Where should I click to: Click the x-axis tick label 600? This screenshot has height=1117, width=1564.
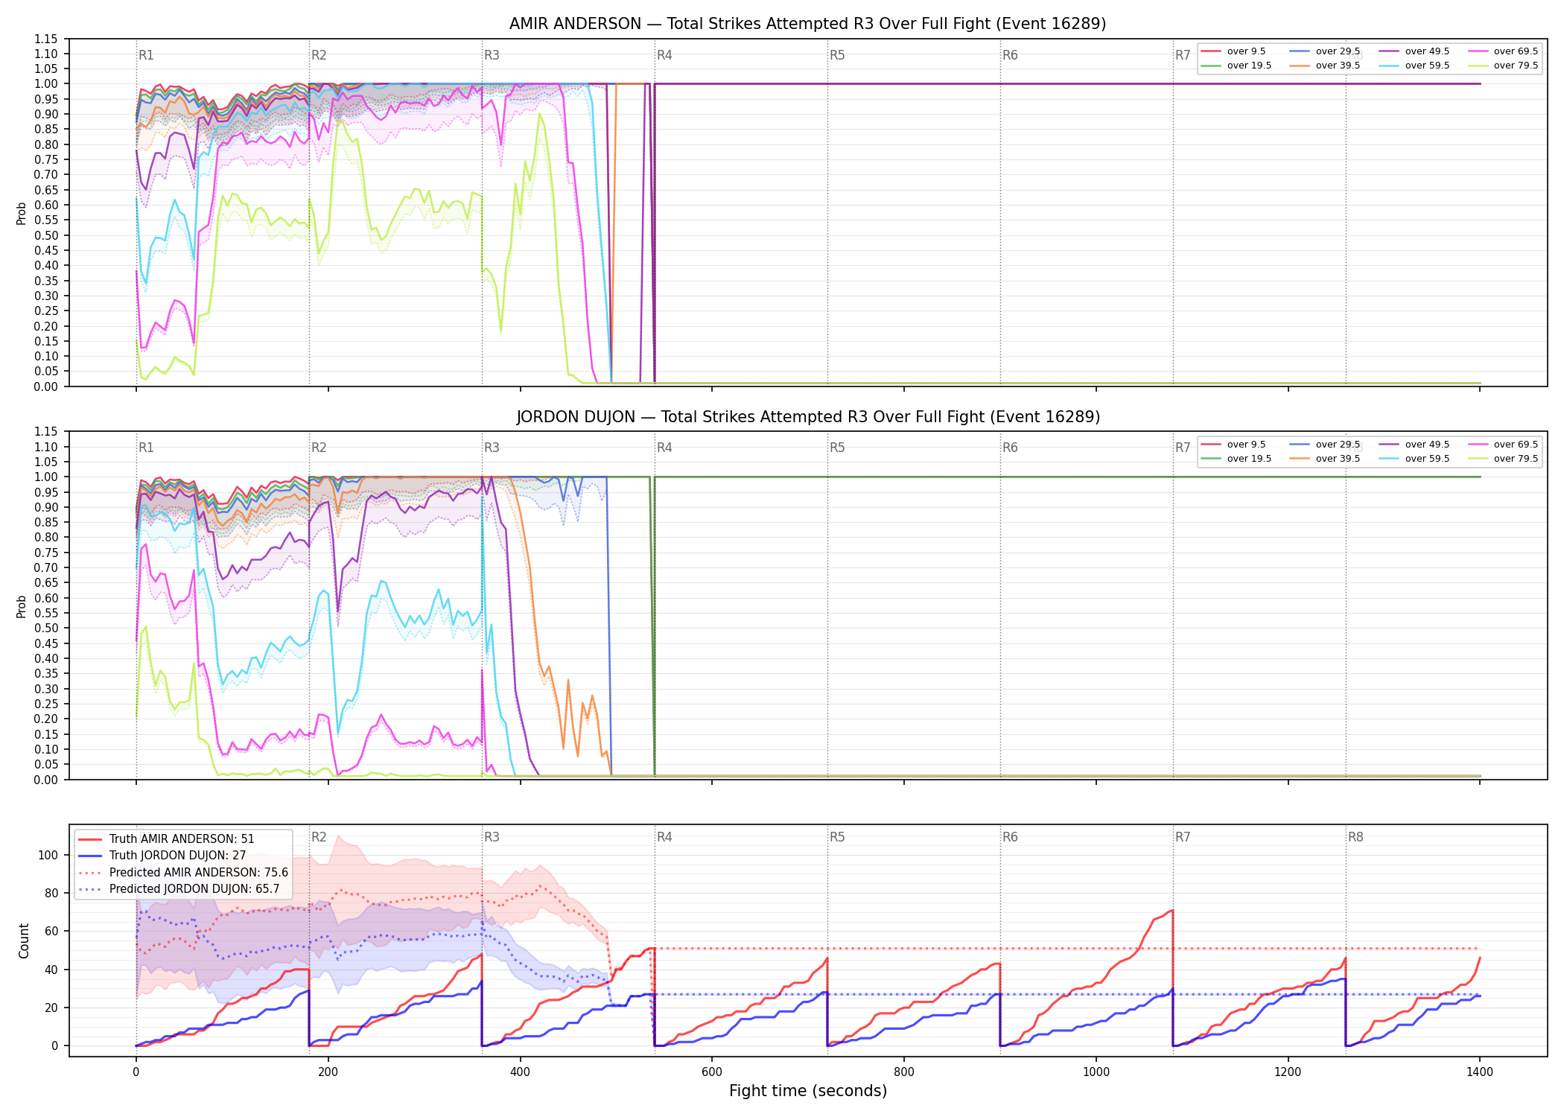pos(712,1072)
